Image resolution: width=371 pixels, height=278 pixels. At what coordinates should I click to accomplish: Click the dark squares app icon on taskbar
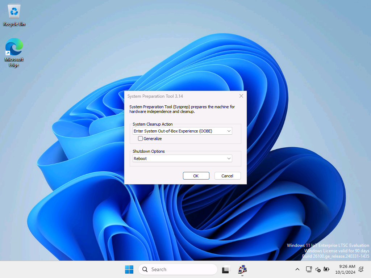pos(225,269)
